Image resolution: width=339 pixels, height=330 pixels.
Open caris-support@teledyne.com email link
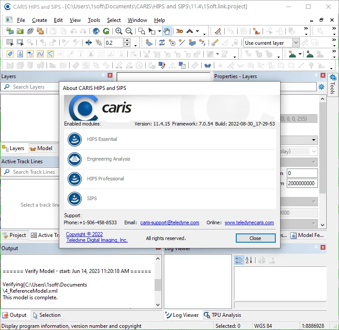point(169,222)
